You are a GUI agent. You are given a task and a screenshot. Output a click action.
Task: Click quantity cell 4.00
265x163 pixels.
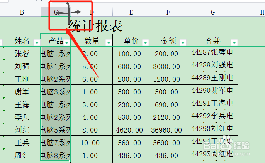tap(92, 116)
